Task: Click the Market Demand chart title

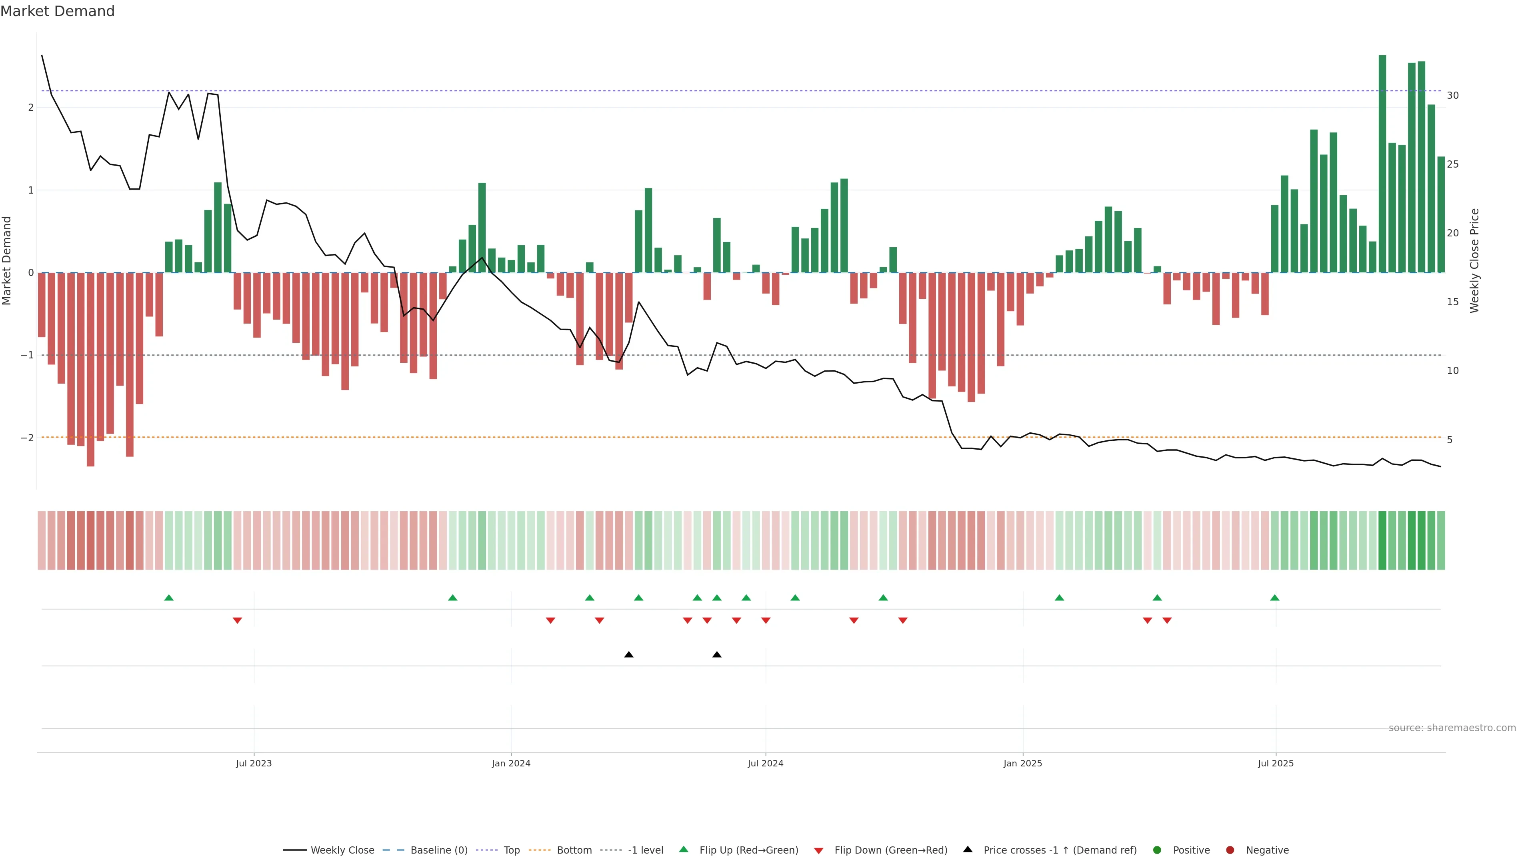Action: click(x=57, y=11)
